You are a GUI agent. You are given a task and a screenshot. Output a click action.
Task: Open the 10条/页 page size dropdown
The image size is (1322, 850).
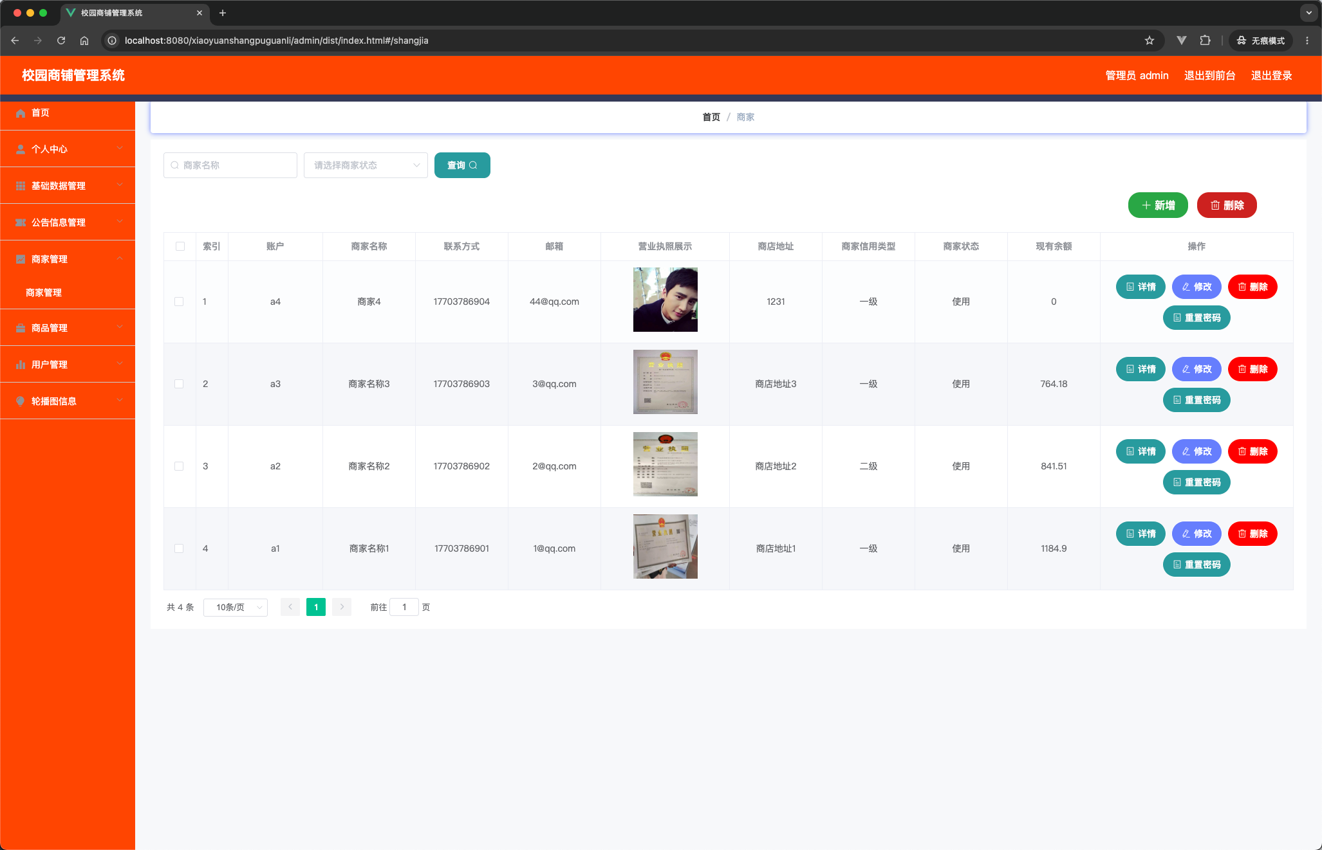[236, 608]
